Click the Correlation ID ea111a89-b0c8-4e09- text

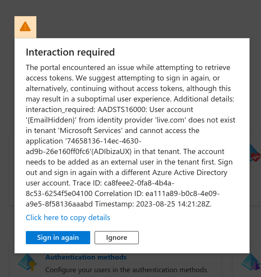click(157, 193)
